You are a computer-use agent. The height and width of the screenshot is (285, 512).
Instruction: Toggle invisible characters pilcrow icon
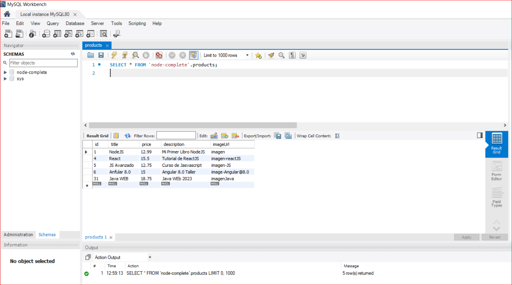point(292,55)
